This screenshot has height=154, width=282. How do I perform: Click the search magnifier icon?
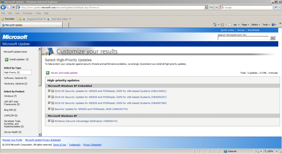pyautogui.click(x=276, y=7)
